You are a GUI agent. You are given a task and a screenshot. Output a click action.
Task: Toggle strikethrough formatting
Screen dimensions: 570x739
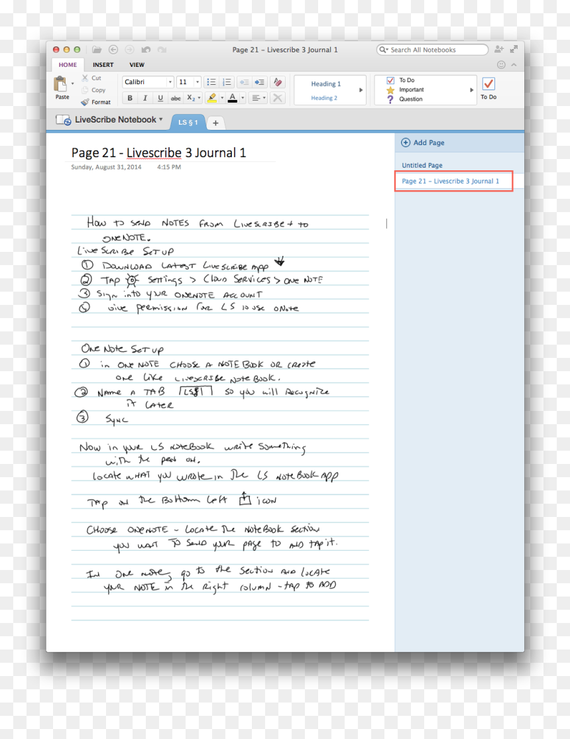coord(176,98)
